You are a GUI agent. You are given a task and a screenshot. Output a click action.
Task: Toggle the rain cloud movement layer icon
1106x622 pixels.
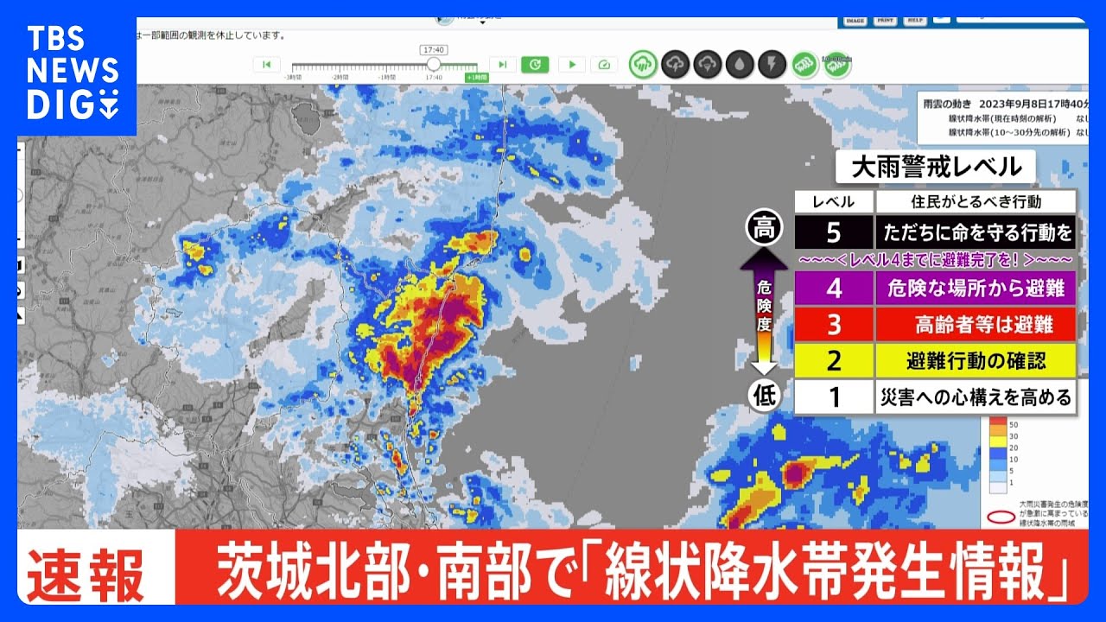[643, 64]
